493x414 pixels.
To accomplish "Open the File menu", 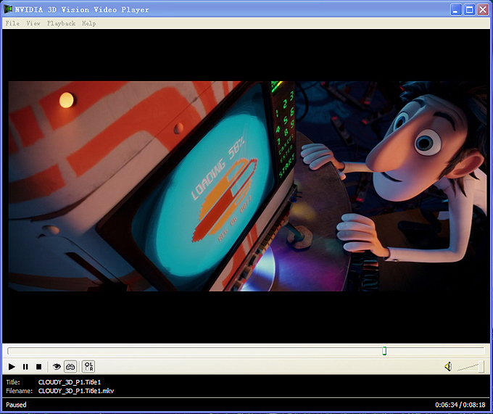I will 12,23.
